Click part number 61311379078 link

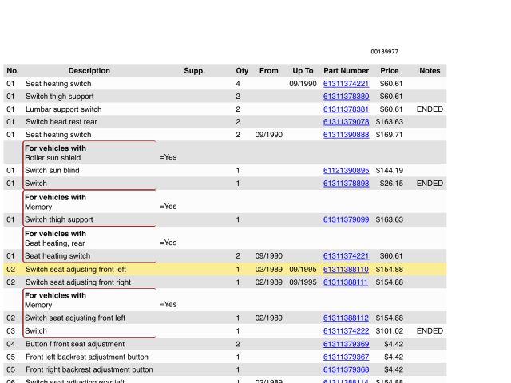pyautogui.click(x=346, y=122)
